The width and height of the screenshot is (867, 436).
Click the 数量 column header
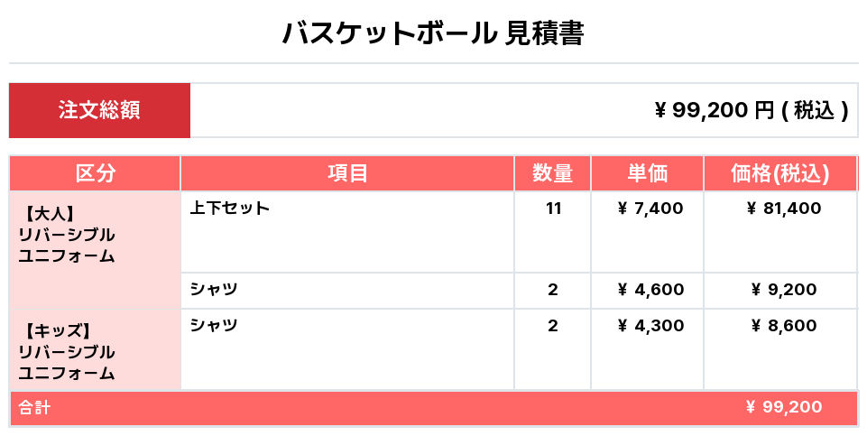(552, 173)
